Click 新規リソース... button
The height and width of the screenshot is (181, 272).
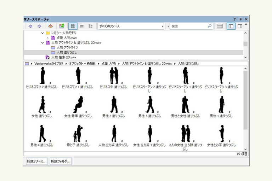click(x=37, y=161)
